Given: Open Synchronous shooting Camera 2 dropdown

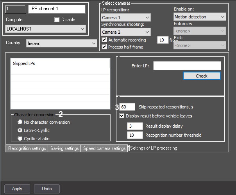Looking at the screenshot, I should click(x=126, y=32).
